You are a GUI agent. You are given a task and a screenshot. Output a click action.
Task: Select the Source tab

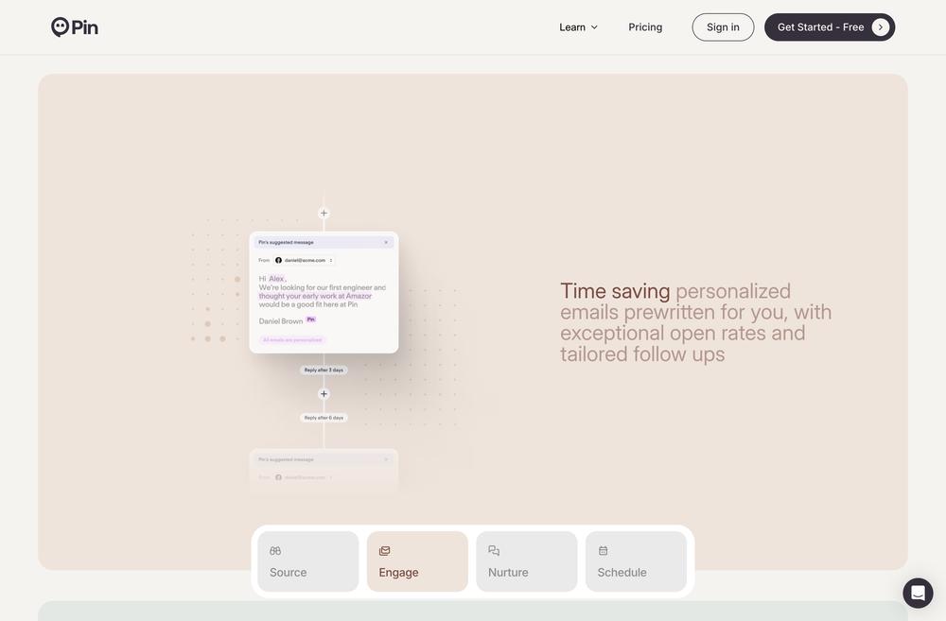pyautogui.click(x=307, y=561)
